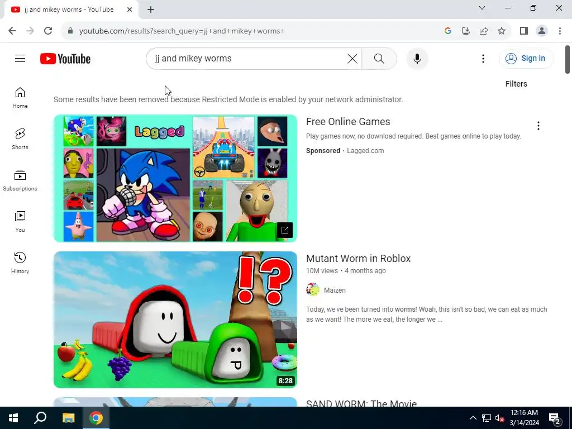Open the muted volume tray icon

[499, 418]
